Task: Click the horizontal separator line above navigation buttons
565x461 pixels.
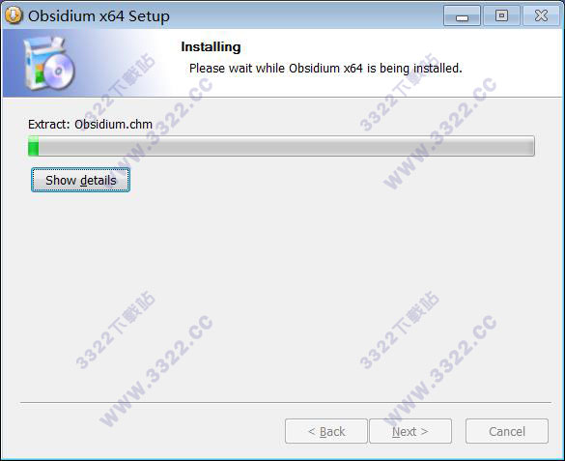Action: [x=286, y=402]
